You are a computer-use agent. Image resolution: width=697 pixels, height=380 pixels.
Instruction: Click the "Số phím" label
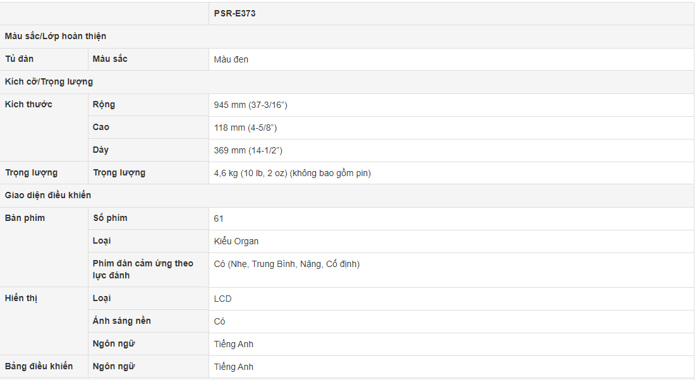tap(110, 218)
